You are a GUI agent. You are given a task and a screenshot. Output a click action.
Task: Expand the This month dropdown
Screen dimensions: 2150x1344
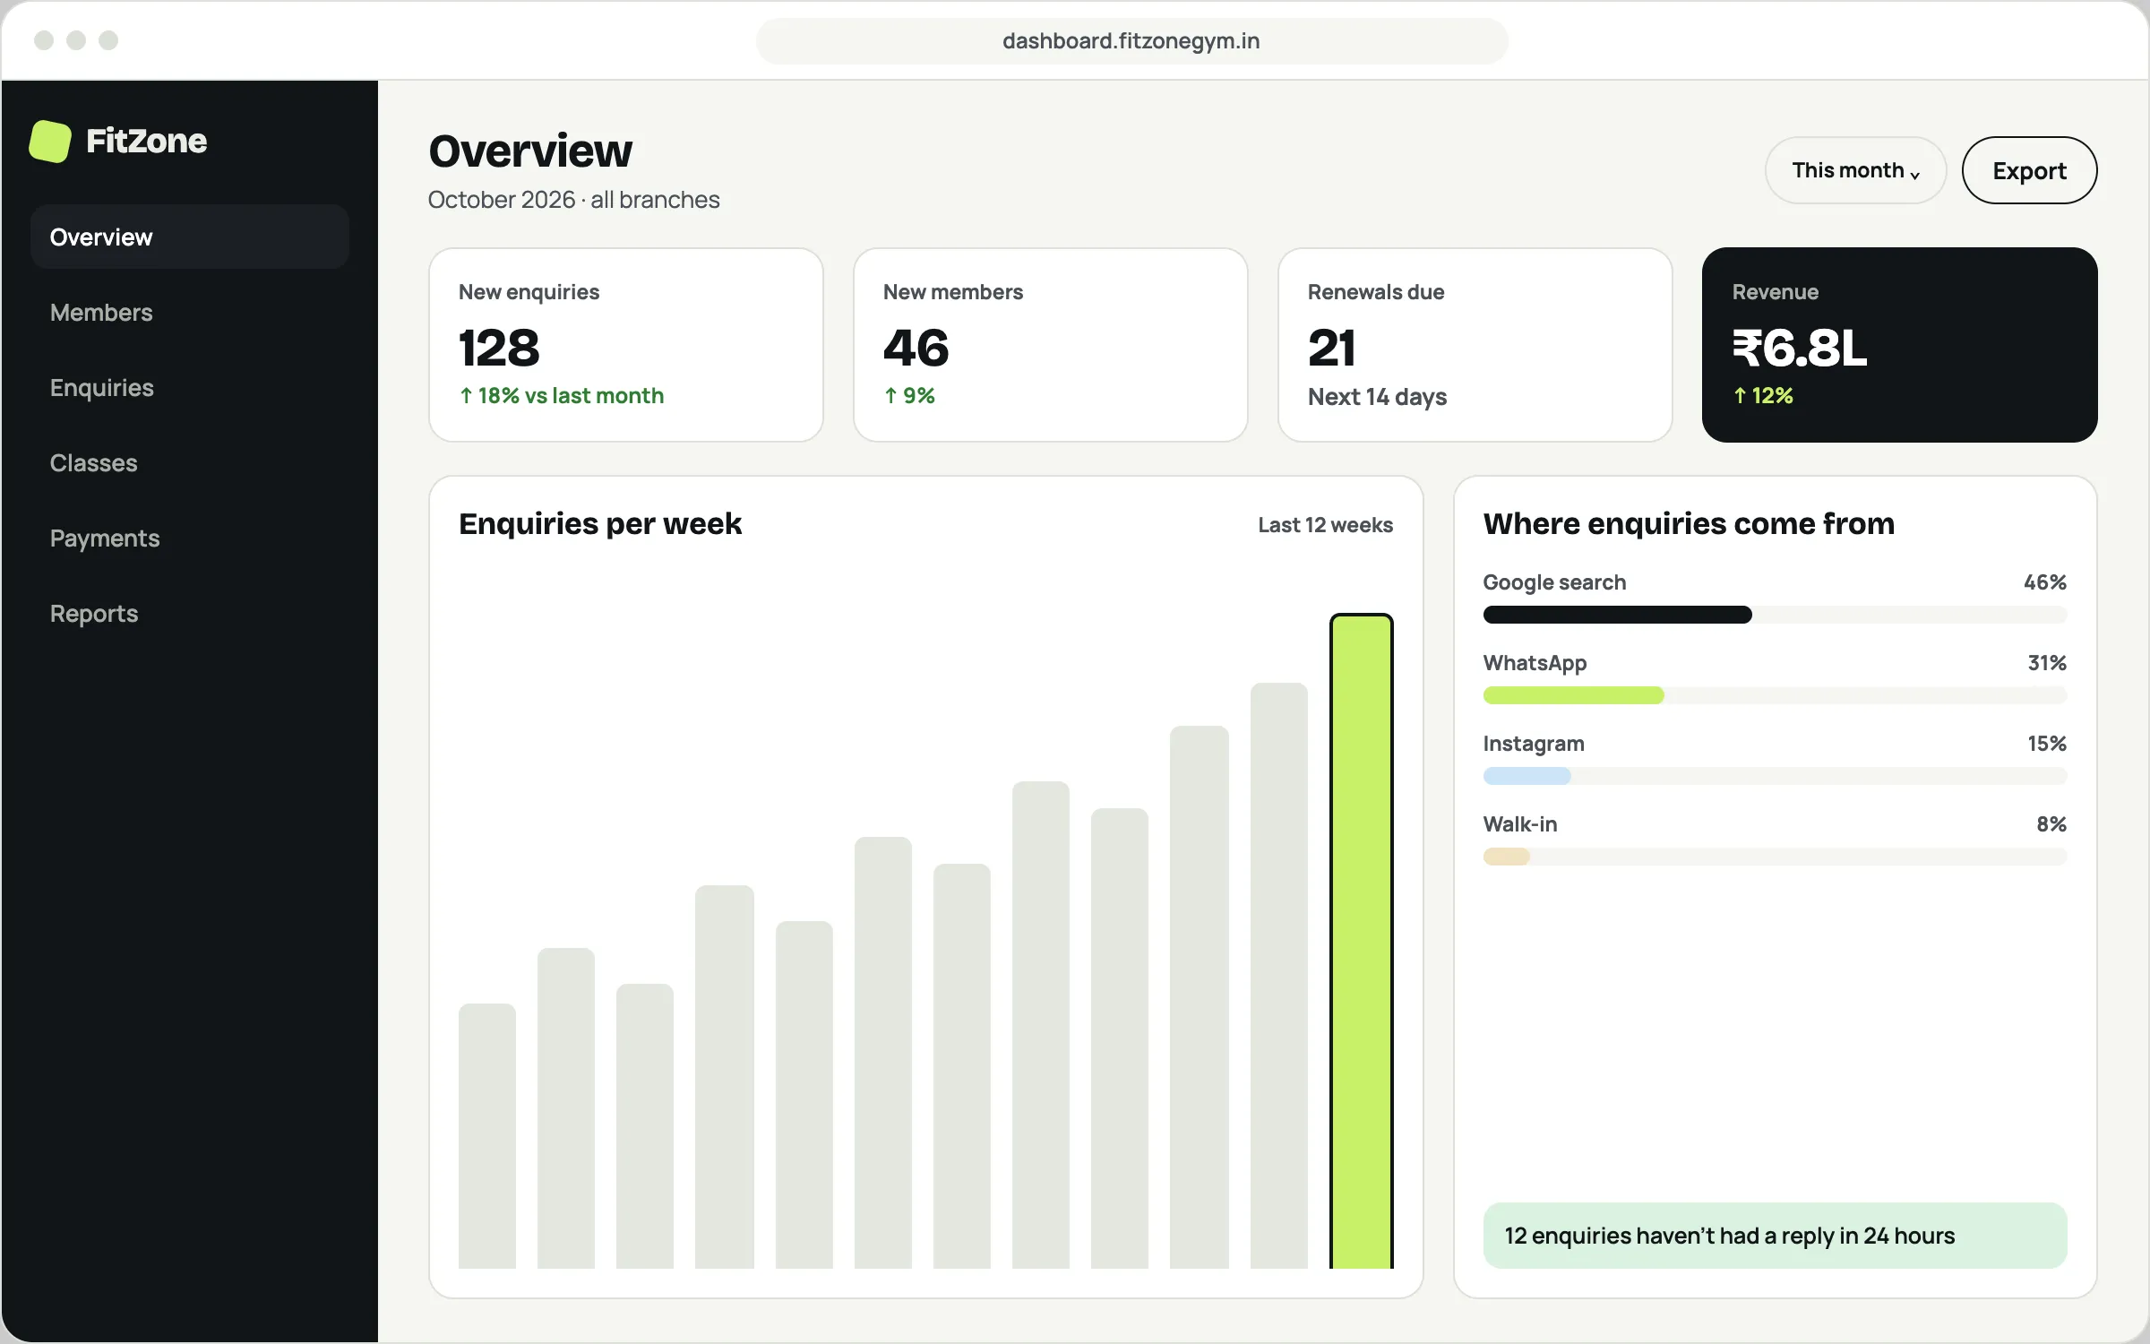[1855, 170]
